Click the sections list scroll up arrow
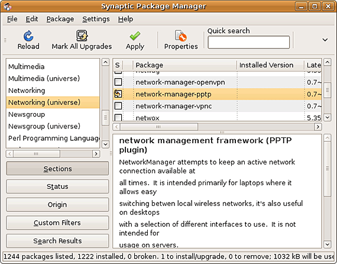Image resolution: width=337 pixels, height=264 pixels. 105,62
